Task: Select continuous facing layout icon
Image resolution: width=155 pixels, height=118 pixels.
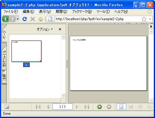Action: coord(140,107)
